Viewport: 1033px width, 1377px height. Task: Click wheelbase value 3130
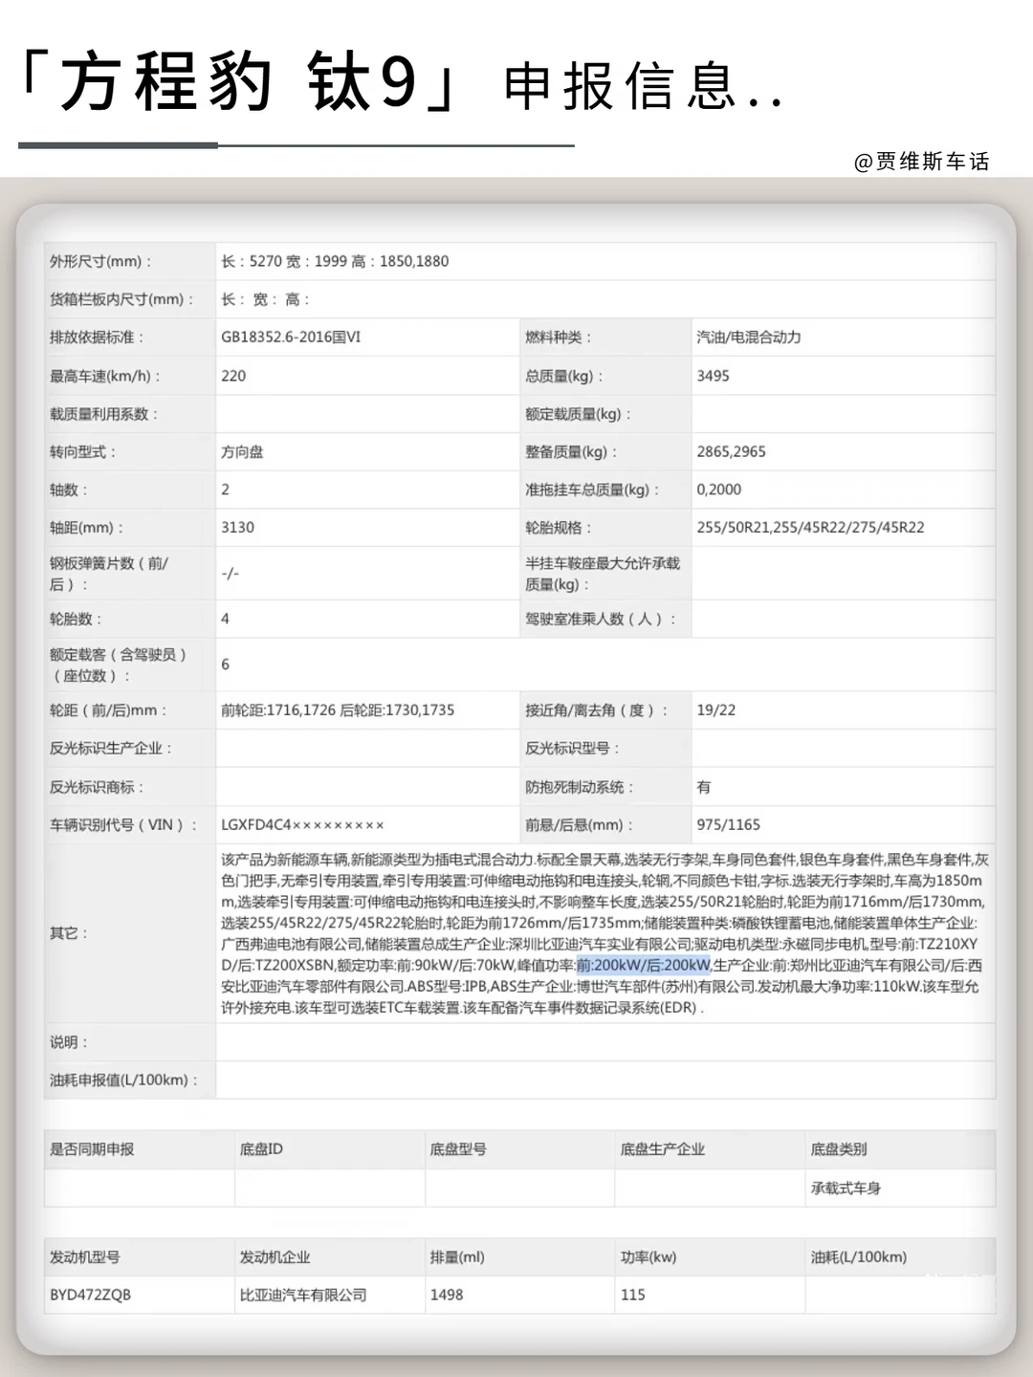(237, 528)
